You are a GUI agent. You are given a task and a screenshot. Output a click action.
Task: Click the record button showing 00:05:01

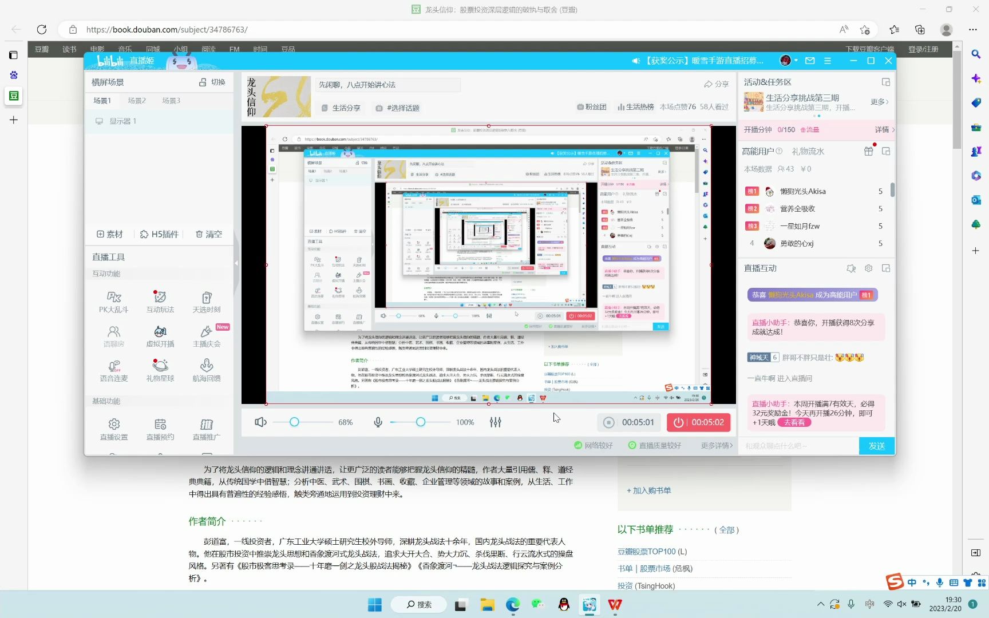point(629,422)
